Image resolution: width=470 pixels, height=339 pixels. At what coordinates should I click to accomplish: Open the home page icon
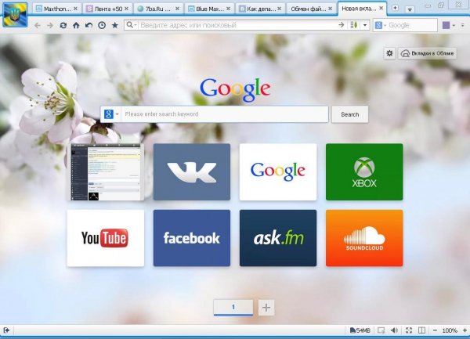(x=76, y=26)
